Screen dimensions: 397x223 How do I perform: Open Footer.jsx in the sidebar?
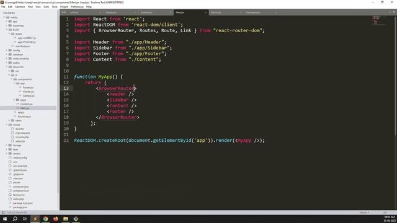coord(28,87)
